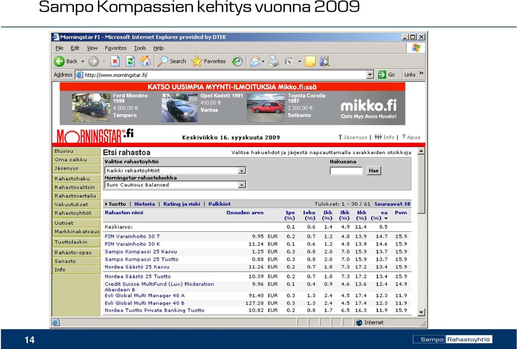Click the Forward arrow toolbar icon
Viewport: 517px width, 349px height.
click(x=94, y=61)
